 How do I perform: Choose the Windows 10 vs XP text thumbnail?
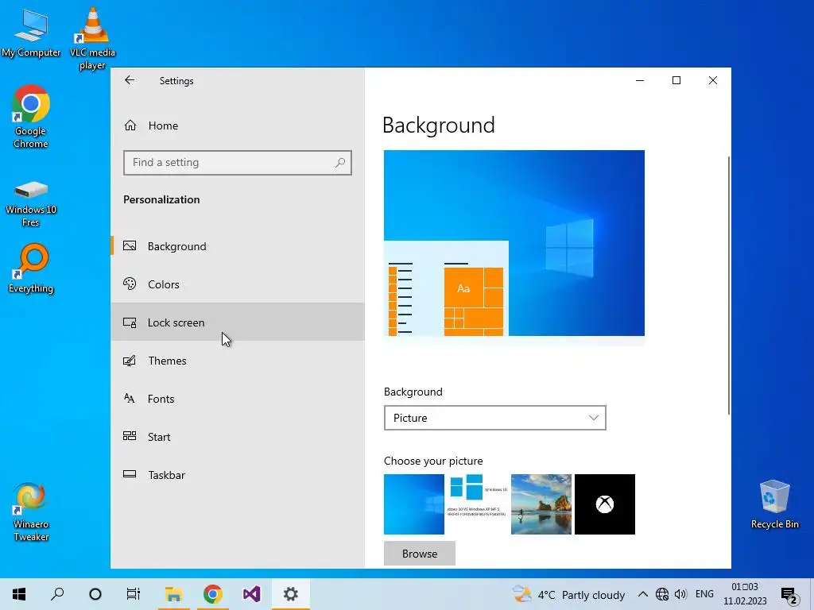[478, 504]
